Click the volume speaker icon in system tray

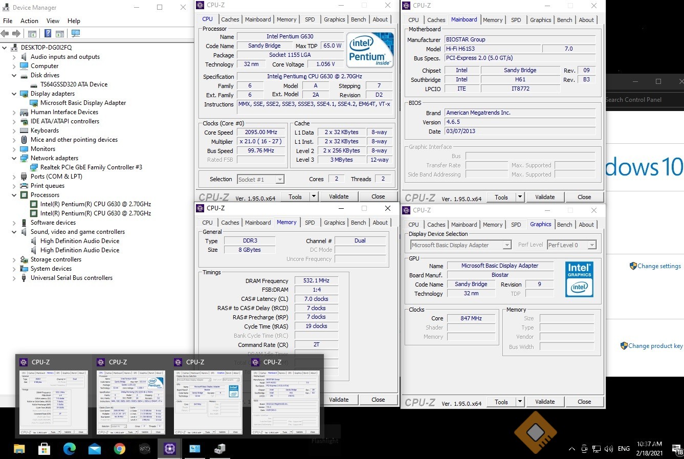click(608, 449)
